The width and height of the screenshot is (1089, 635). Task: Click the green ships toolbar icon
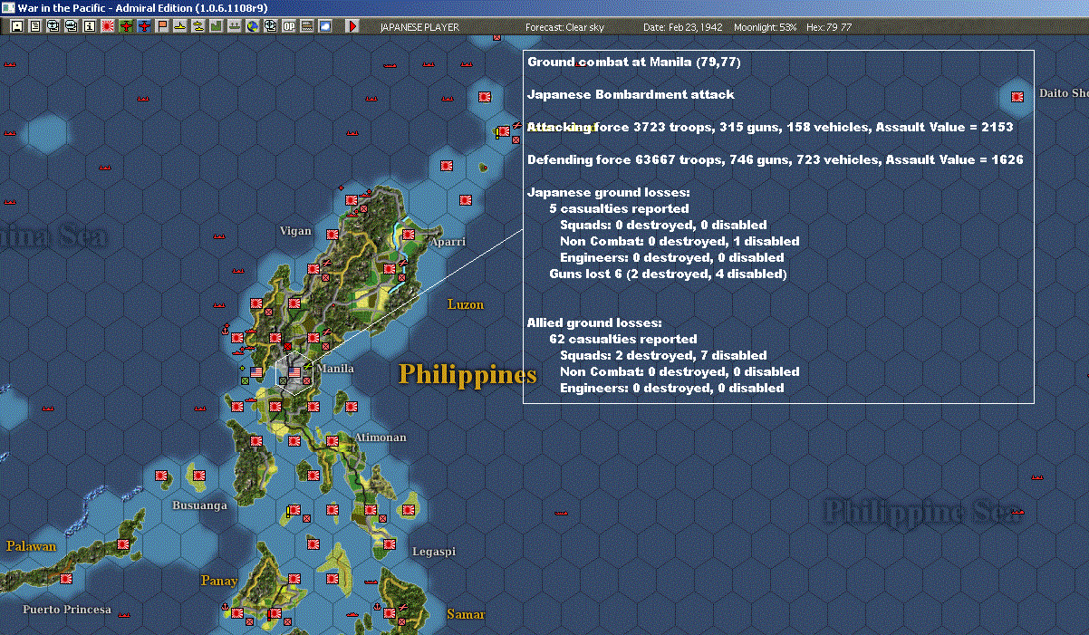(x=234, y=26)
